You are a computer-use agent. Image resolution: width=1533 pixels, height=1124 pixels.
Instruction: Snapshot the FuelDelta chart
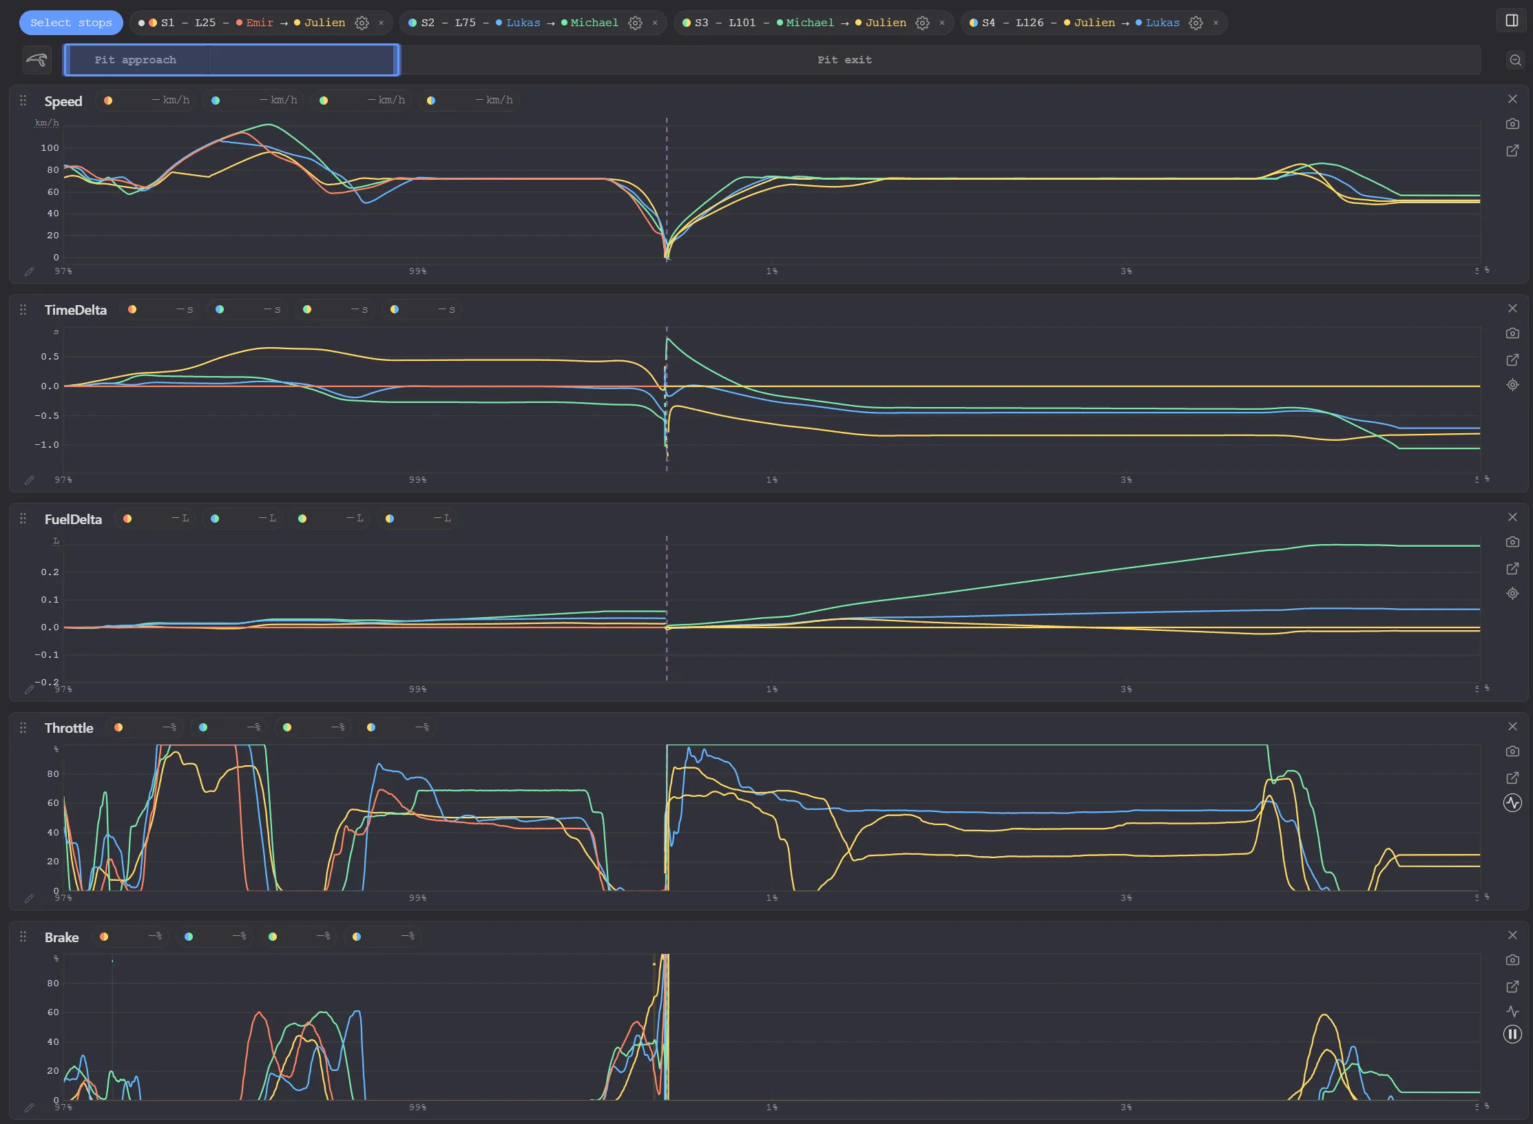[1512, 542]
